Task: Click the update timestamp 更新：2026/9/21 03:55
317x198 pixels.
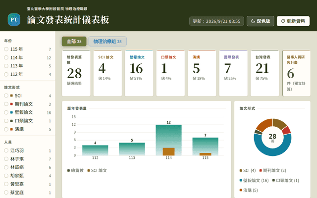Action: 216,21
